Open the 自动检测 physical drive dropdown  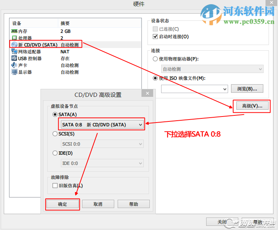pyautogui.click(x=212, y=69)
